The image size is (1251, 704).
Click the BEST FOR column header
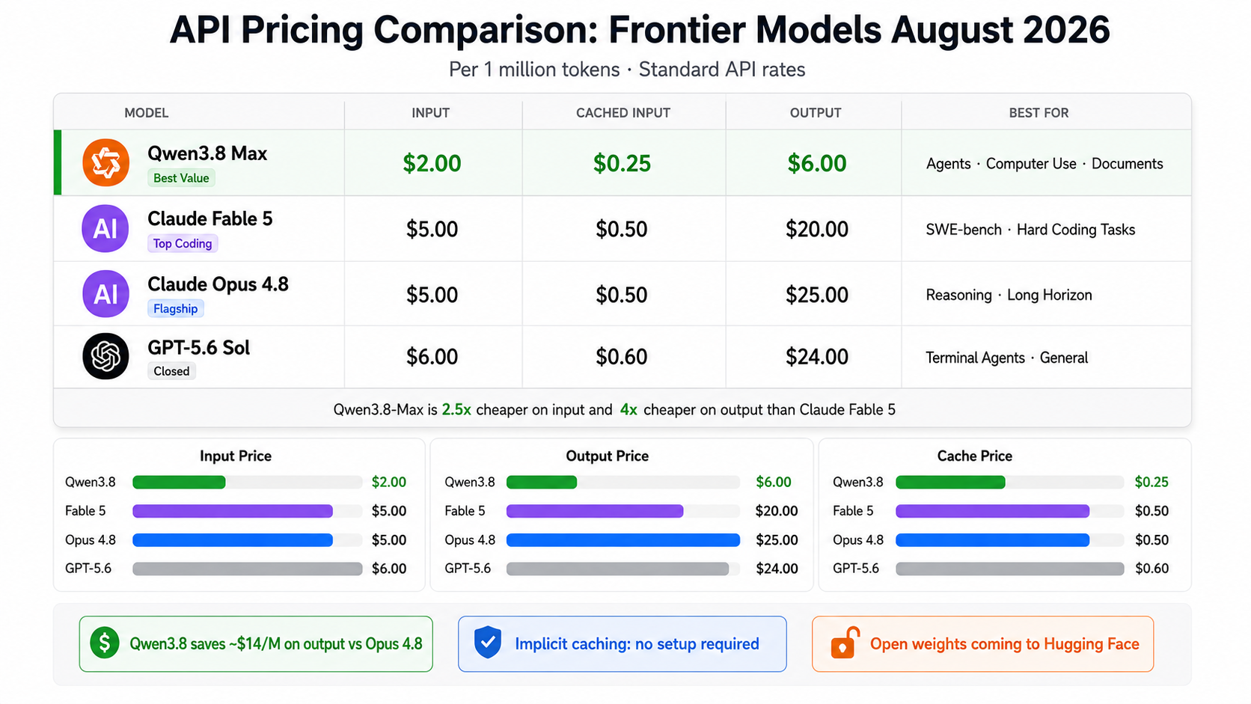(x=1039, y=113)
